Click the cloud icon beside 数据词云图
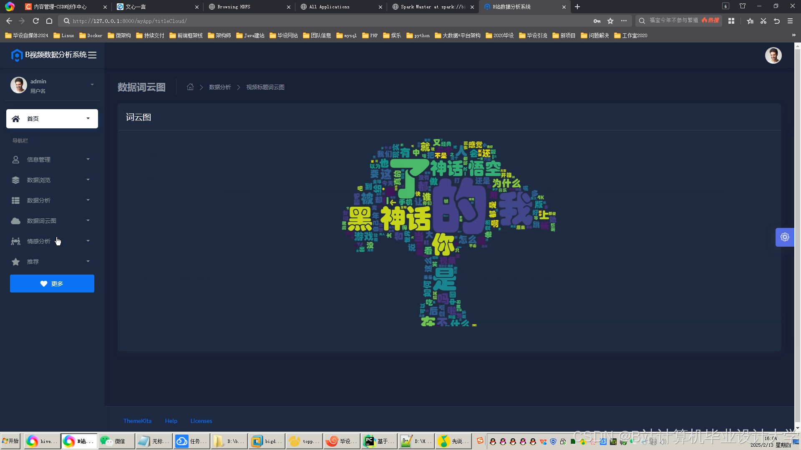Image resolution: width=801 pixels, height=450 pixels. coord(16,221)
